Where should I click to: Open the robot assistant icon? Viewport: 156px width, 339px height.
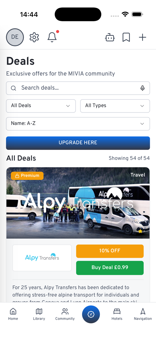[110, 37]
